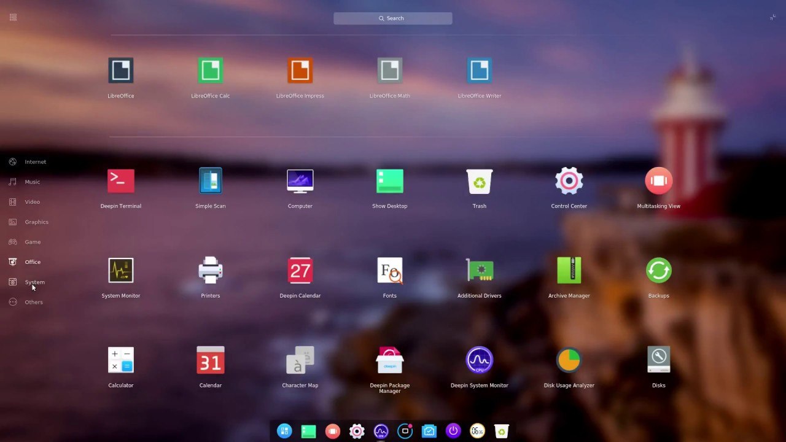Viewport: 786px width, 442px height.
Task: Open LibreOffice Math
Action: 390,71
